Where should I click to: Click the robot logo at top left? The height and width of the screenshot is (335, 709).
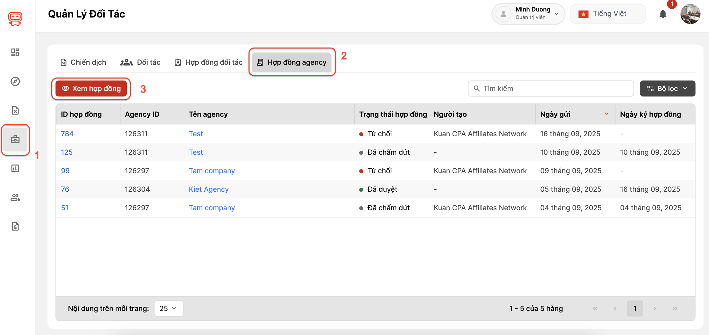(x=15, y=19)
